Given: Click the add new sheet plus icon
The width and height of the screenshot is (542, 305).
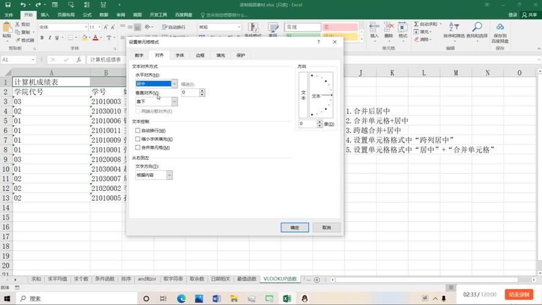Looking at the screenshot, I should [316, 280].
